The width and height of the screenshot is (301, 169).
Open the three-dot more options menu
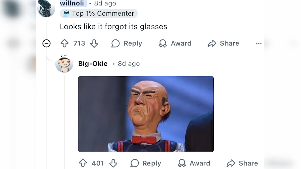coord(259,43)
